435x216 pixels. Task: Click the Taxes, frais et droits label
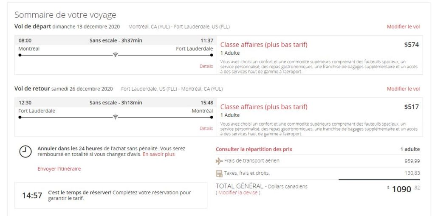point(247,173)
